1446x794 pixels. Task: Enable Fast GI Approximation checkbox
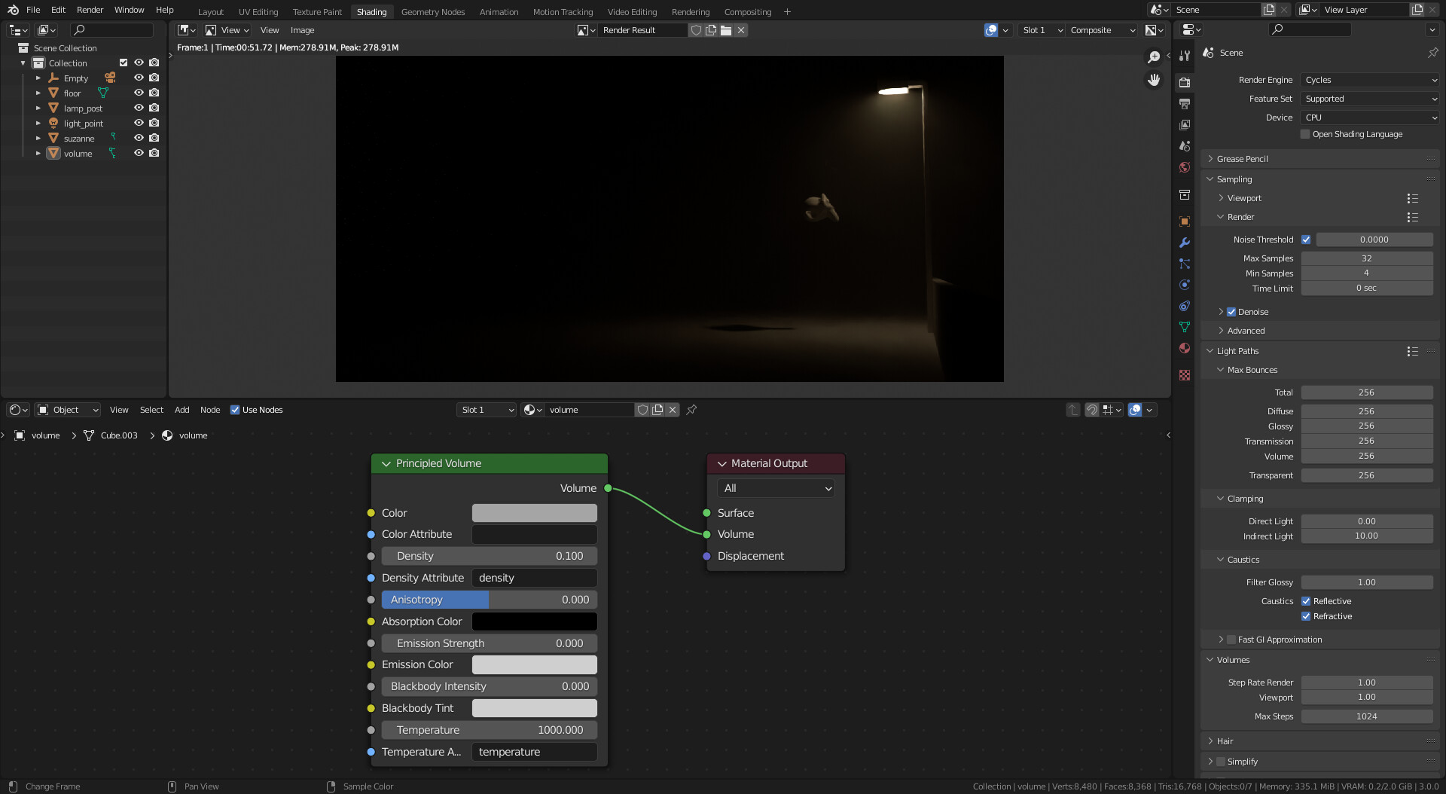pyautogui.click(x=1231, y=640)
